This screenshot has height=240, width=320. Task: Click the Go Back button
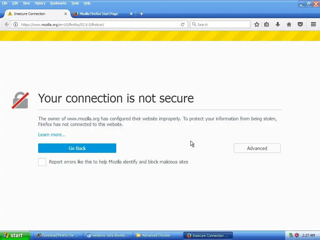tap(77, 148)
